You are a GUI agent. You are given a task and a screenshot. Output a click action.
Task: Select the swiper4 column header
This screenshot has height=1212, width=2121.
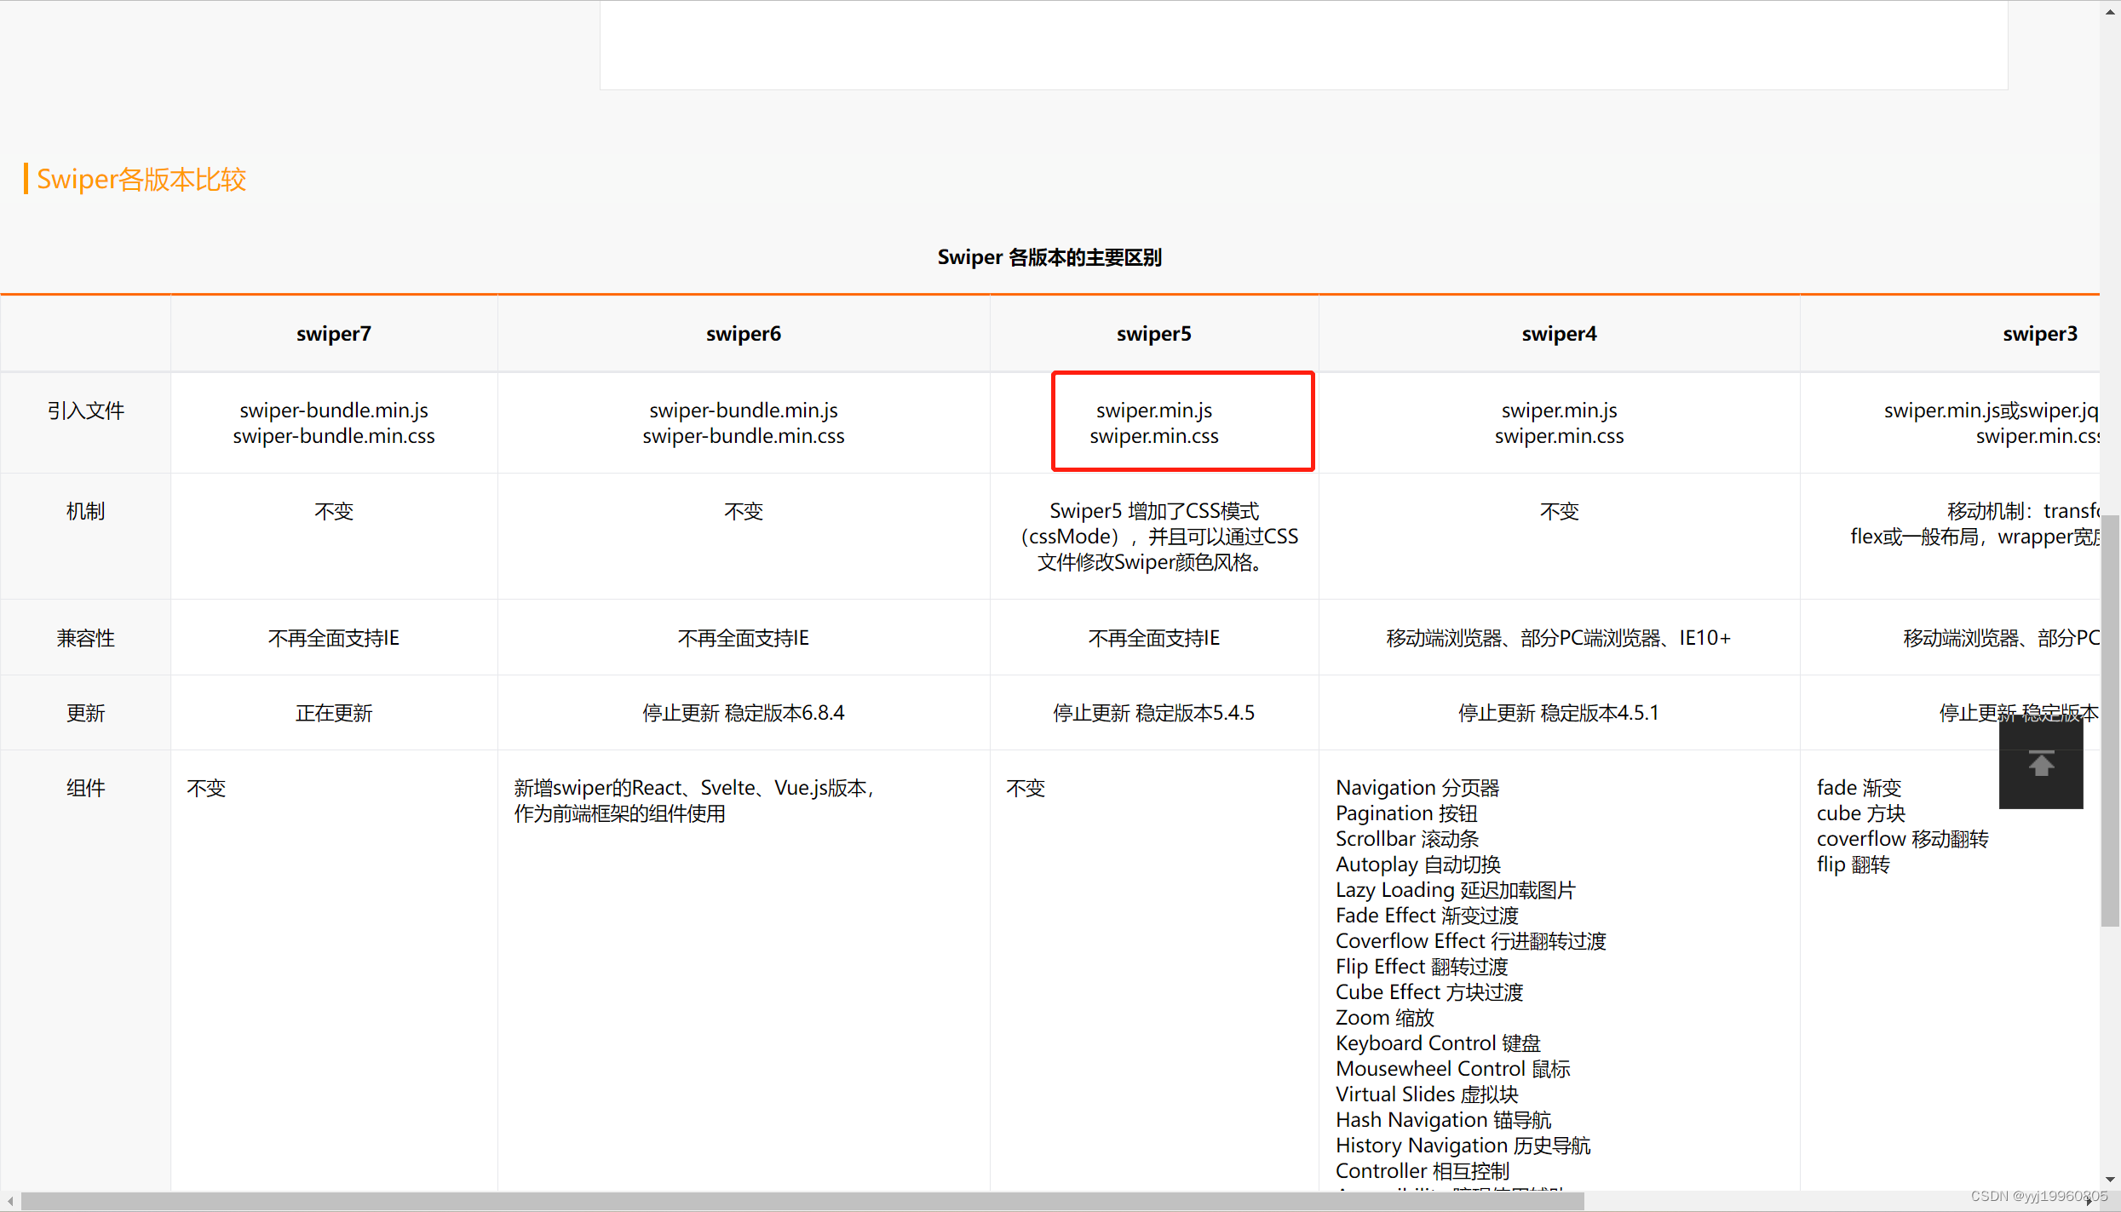[x=1559, y=333]
